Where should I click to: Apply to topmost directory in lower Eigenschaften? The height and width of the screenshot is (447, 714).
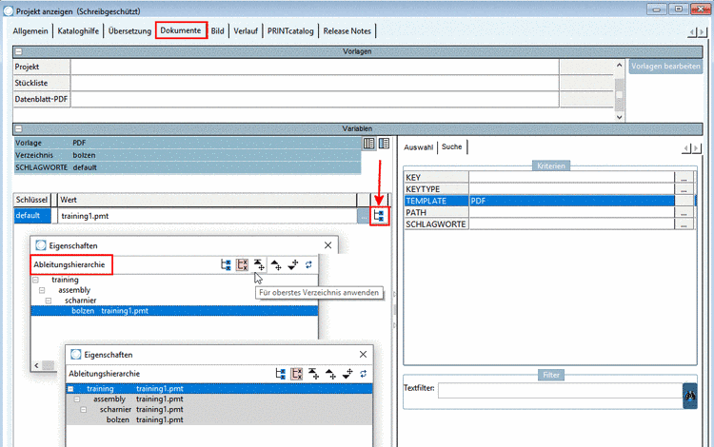314,374
